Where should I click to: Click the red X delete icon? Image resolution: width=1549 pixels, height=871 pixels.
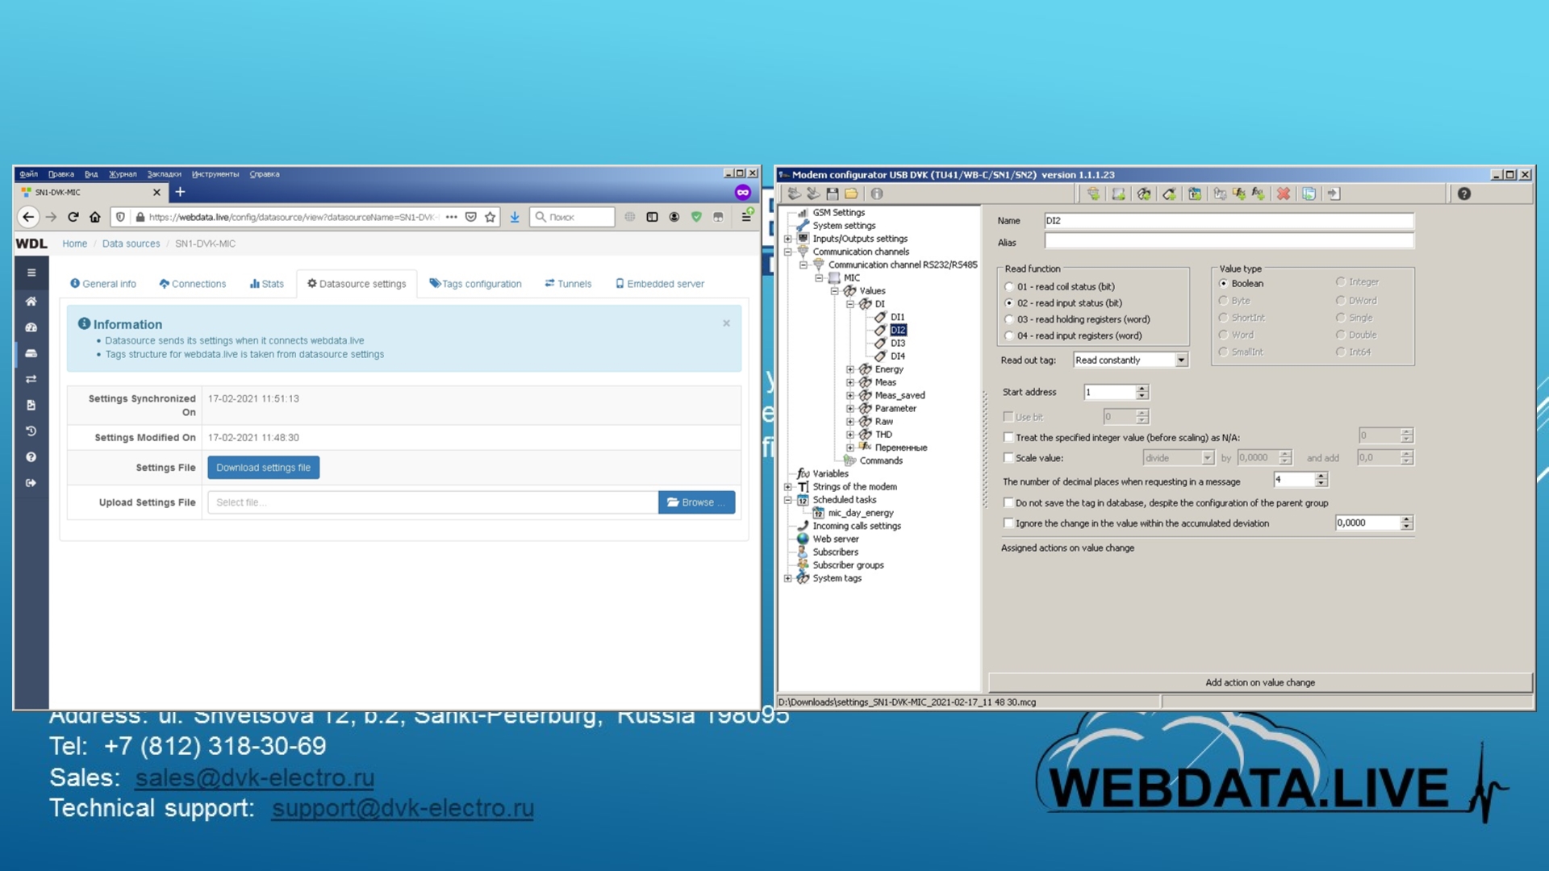(x=1283, y=194)
